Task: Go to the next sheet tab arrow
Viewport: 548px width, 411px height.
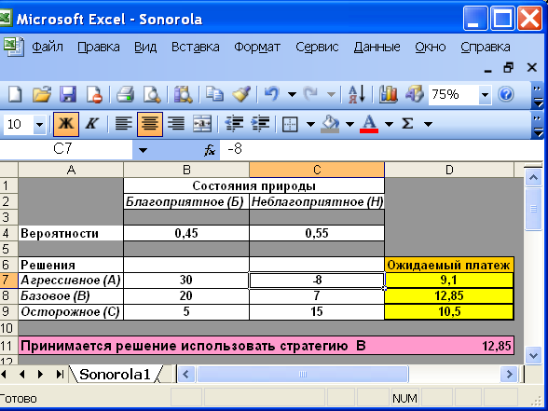Action: 40,375
